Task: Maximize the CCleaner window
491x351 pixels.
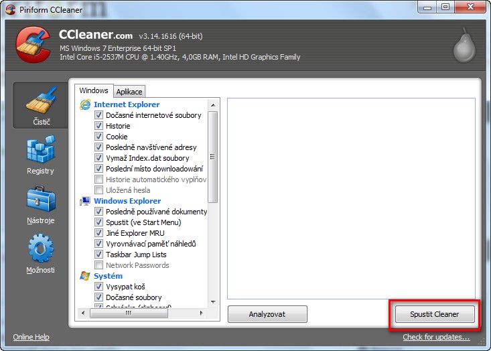Action: (x=445, y=7)
